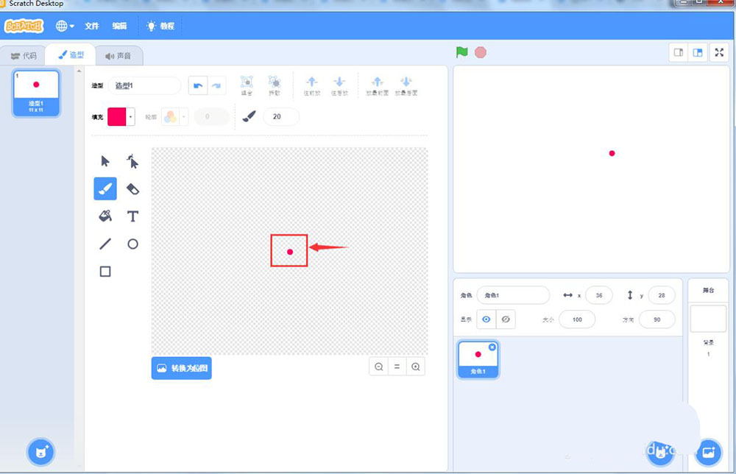Image resolution: width=736 pixels, height=474 pixels.
Task: Edit the costume name field 造型1
Action: pyautogui.click(x=144, y=85)
